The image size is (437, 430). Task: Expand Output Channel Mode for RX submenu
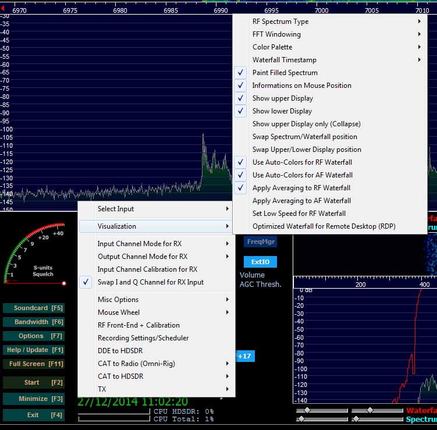[157, 257]
